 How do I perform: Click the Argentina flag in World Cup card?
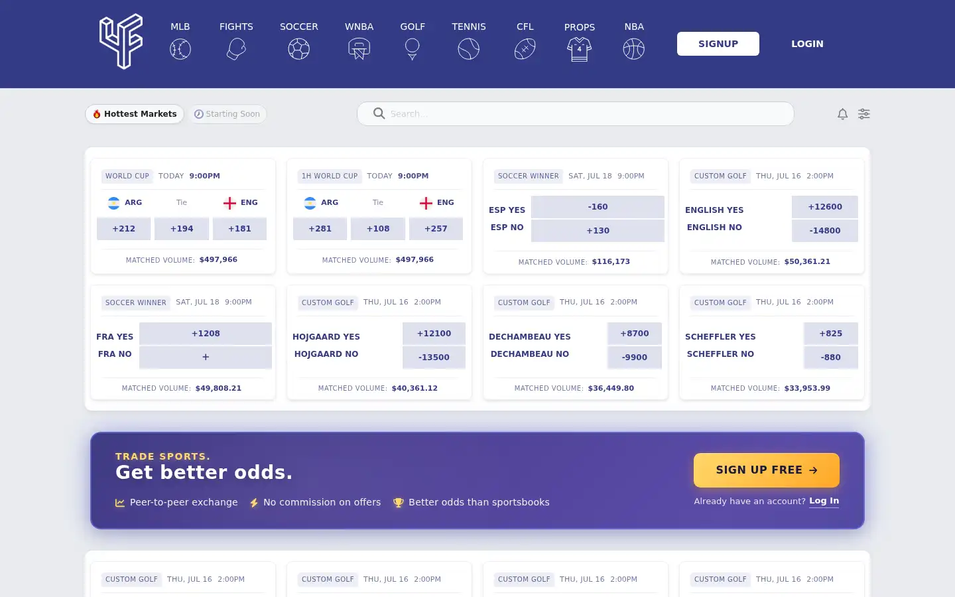114,203
